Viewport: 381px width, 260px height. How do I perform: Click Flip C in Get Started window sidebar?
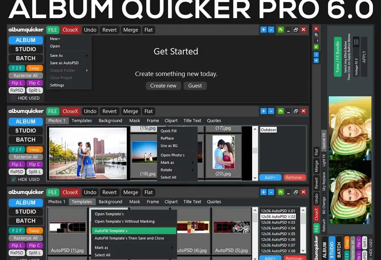(x=34, y=83)
